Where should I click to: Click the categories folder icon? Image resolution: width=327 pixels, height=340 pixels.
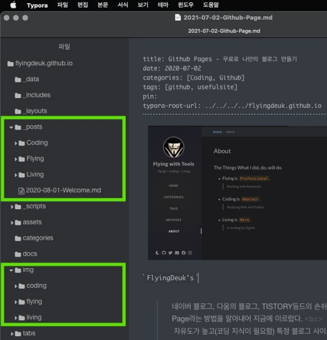[18, 238]
